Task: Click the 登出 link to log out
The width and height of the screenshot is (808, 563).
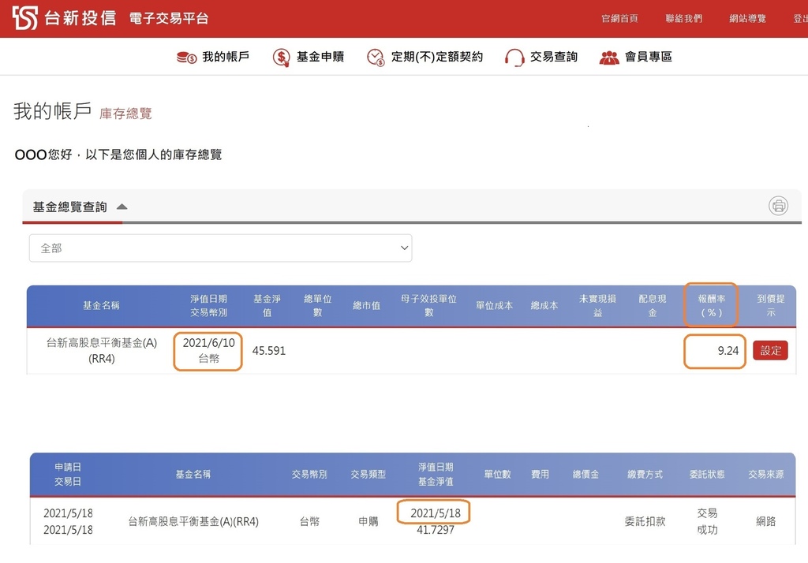Action: pos(802,17)
